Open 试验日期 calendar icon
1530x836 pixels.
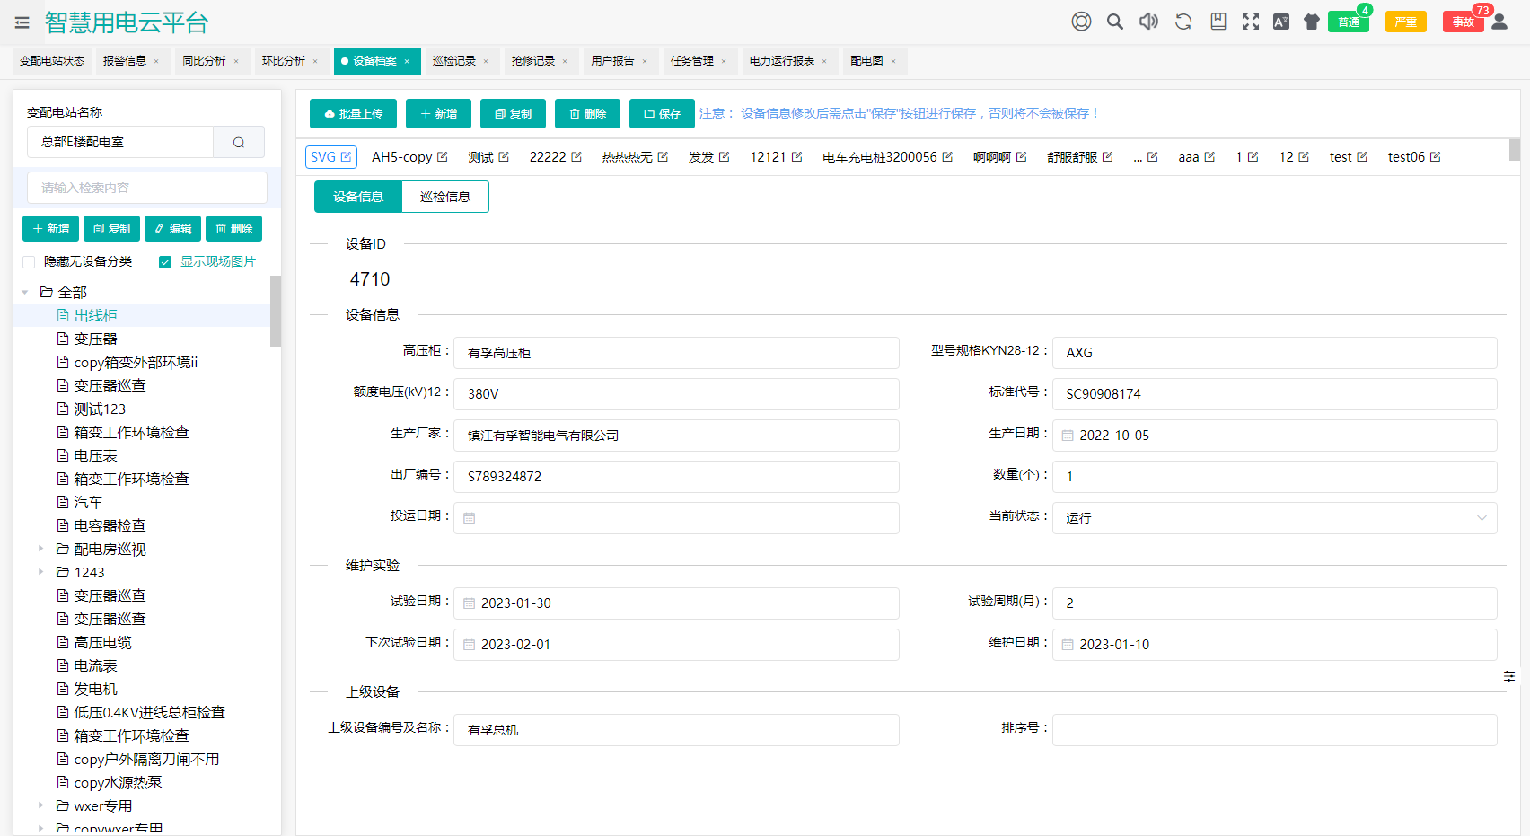[469, 603]
